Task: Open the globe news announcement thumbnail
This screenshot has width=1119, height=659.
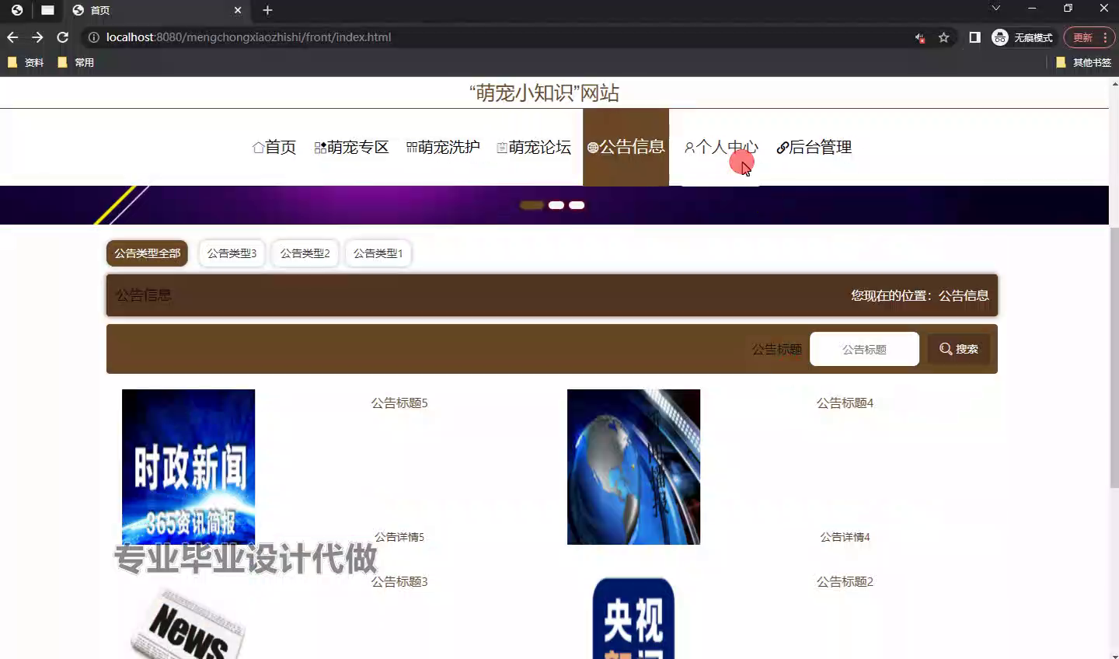Action: [x=633, y=466]
